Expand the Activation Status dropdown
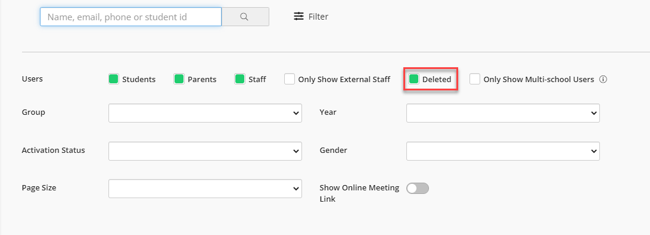The width and height of the screenshot is (650, 235). [205, 151]
